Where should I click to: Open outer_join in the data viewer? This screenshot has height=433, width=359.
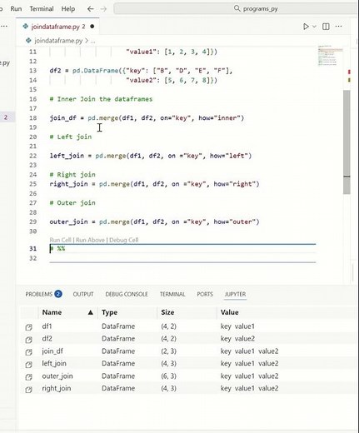[x=28, y=377]
